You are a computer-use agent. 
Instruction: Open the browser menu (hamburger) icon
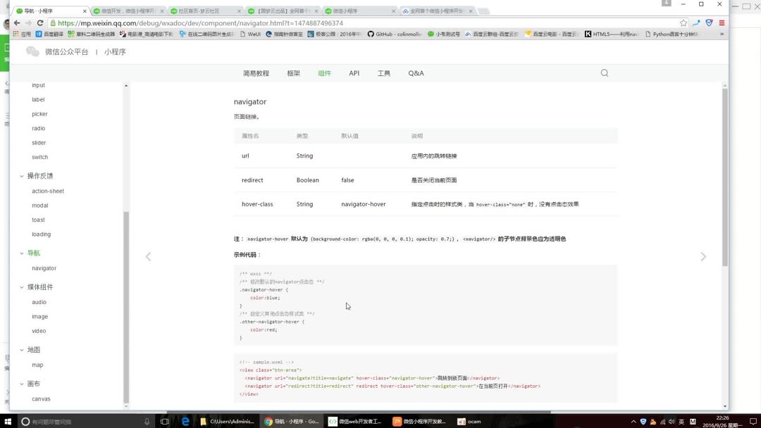click(722, 23)
